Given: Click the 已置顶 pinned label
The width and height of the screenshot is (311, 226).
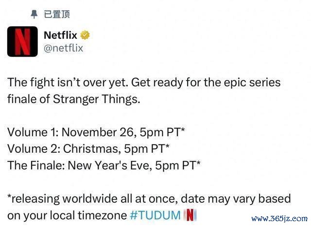Looking at the screenshot, I should click(57, 14).
